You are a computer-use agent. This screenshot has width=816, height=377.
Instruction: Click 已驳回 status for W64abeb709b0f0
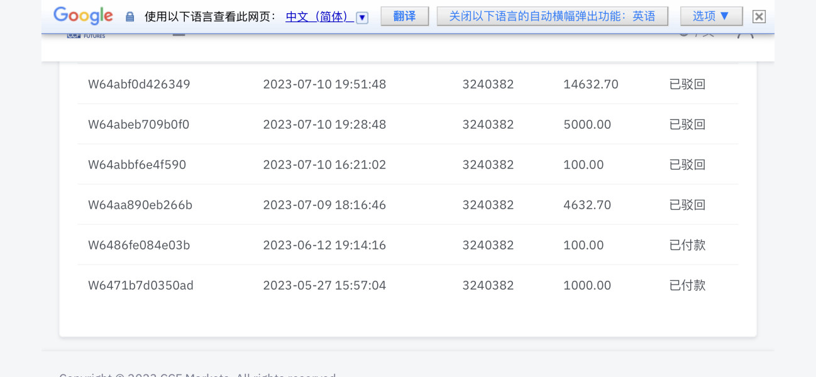click(x=687, y=124)
